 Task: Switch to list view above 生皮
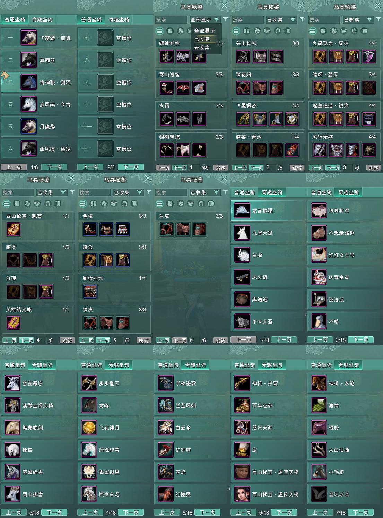(159, 204)
